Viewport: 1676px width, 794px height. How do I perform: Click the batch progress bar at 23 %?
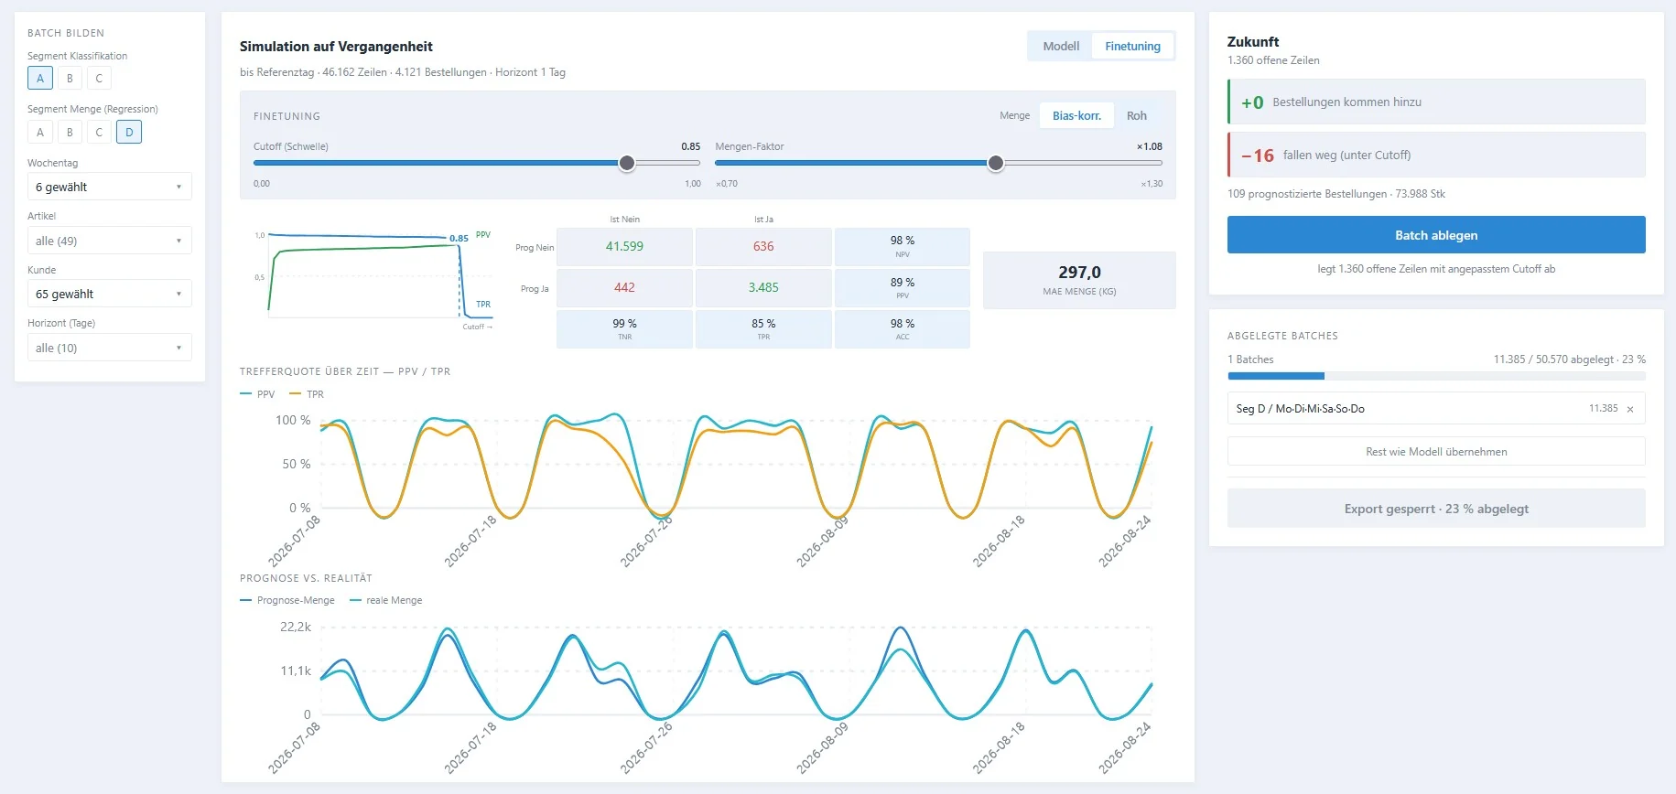click(1436, 376)
